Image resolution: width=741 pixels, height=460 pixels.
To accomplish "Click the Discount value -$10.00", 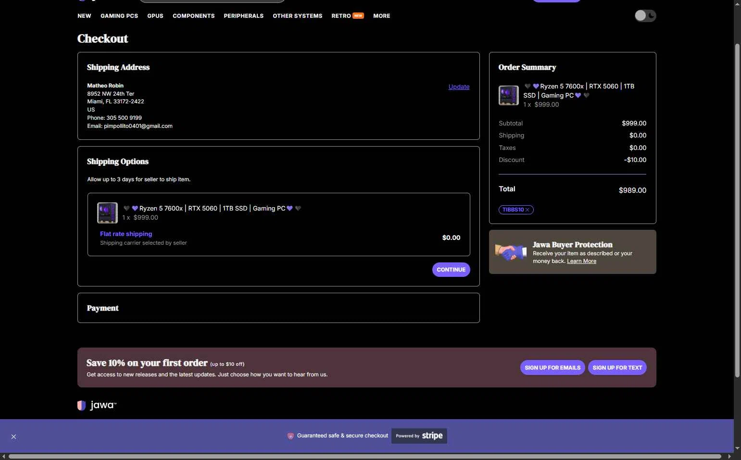I will (635, 160).
